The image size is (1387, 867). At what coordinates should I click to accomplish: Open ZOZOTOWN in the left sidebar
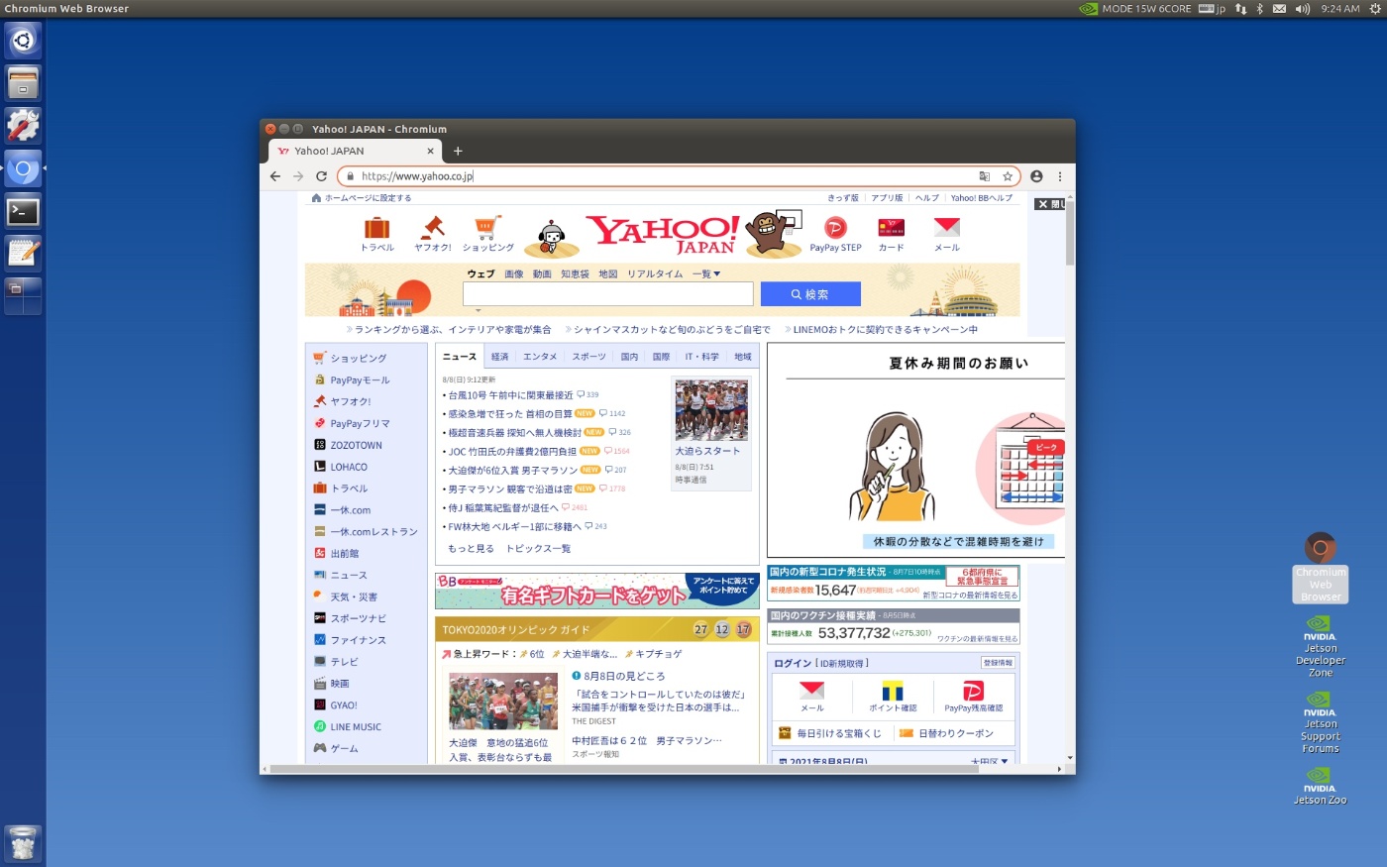pyautogui.click(x=356, y=446)
